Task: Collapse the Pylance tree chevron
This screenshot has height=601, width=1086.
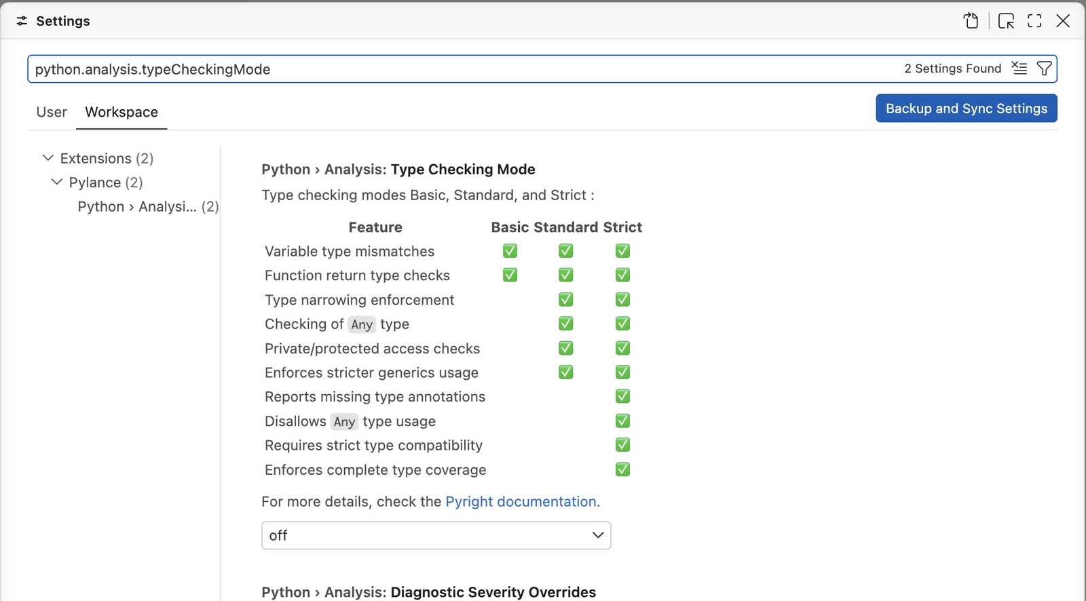Action: coord(57,182)
